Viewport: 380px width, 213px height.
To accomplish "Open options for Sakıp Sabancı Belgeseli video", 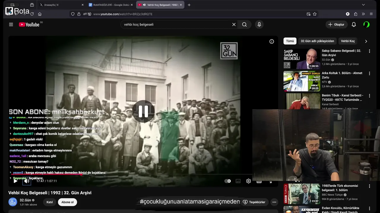I will pos(370,51).
